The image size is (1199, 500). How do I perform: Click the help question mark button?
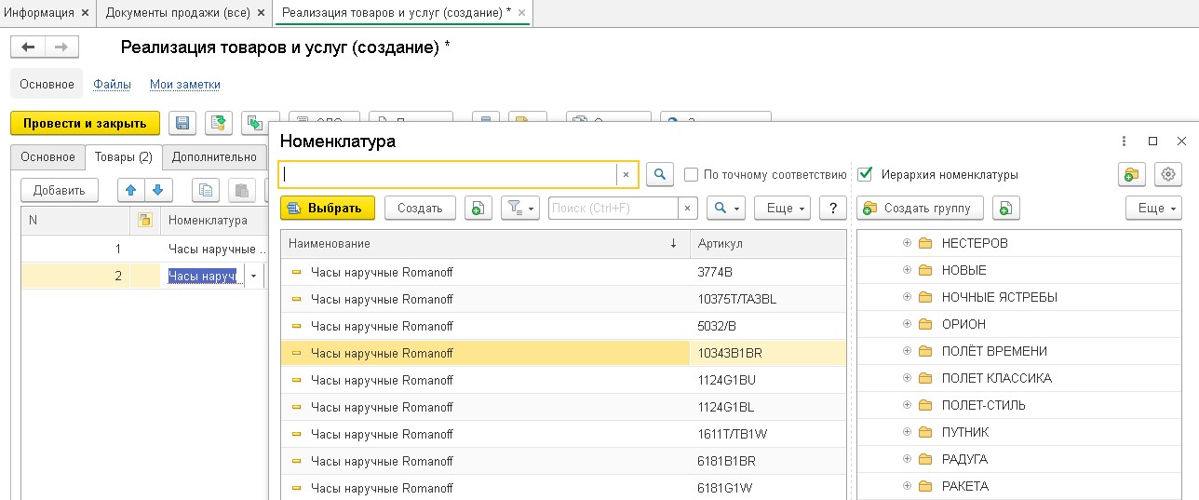832,209
